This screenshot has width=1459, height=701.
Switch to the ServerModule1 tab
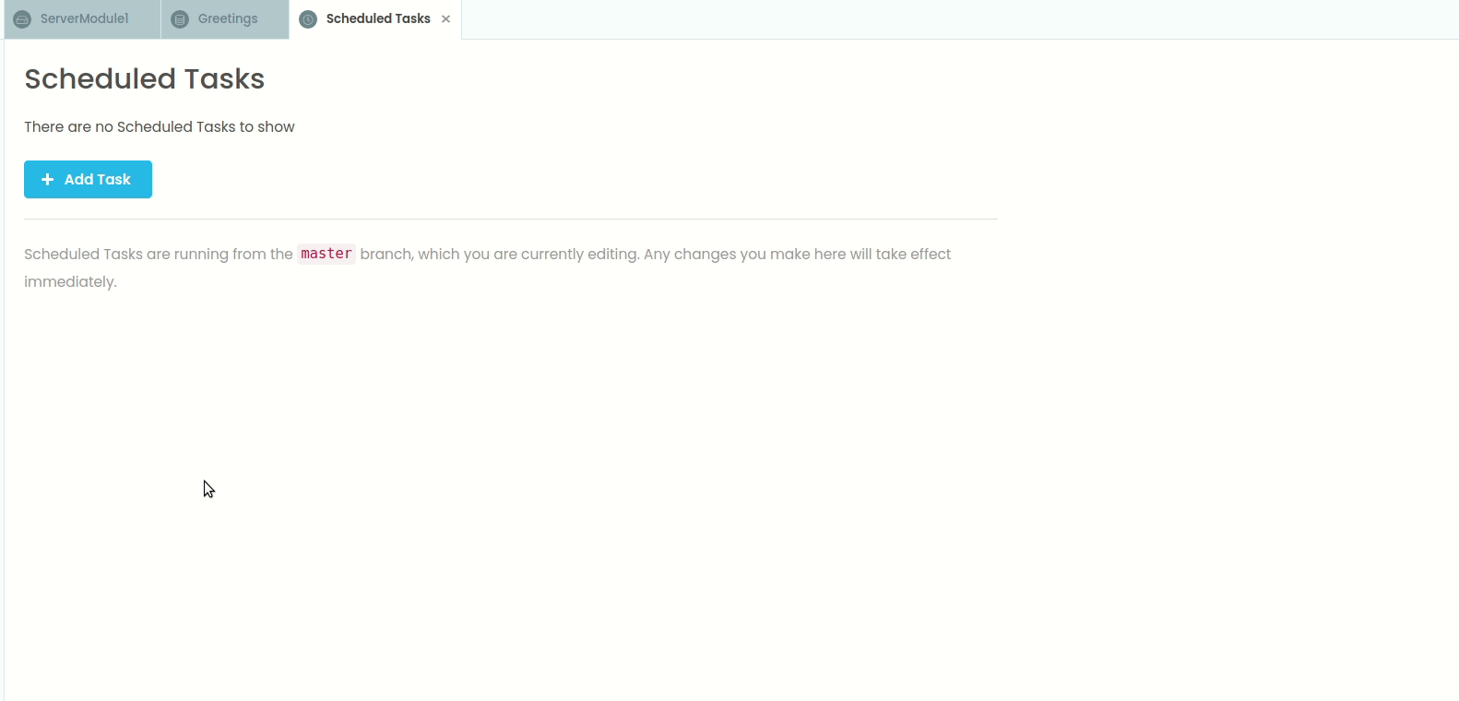point(83,19)
